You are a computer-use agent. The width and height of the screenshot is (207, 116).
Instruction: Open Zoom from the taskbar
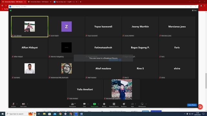[x=76, y=114]
